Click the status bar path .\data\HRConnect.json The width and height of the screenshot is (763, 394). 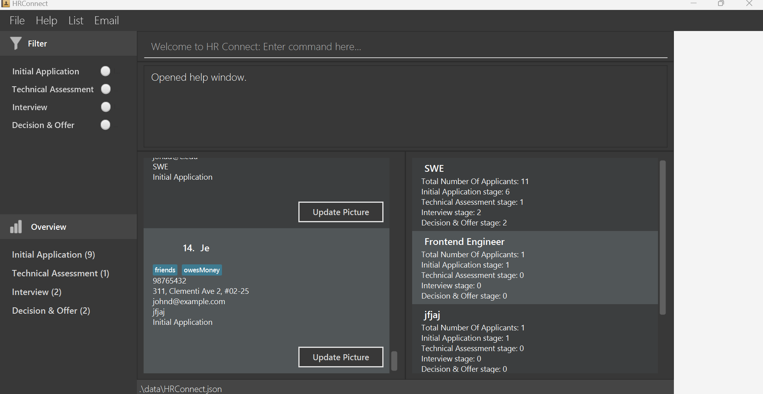[x=181, y=389]
